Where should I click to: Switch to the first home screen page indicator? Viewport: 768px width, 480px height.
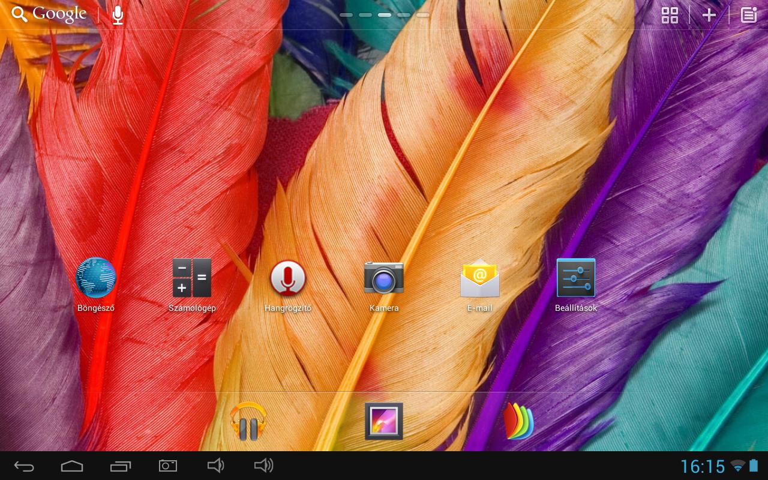click(x=346, y=14)
